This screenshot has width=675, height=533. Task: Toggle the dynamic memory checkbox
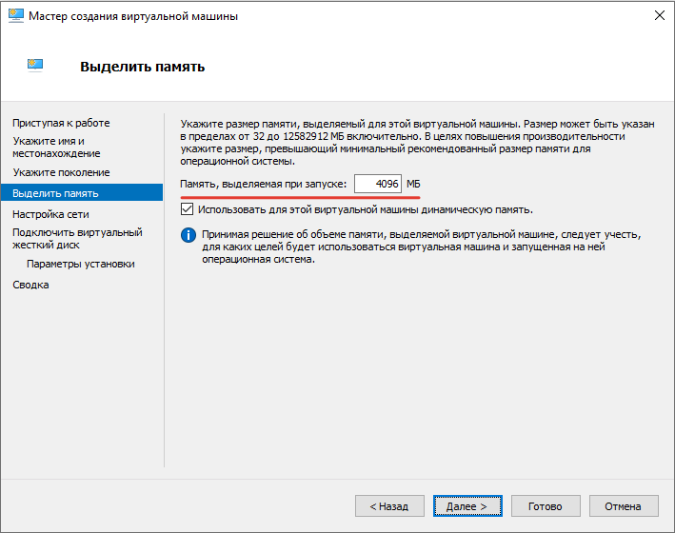click(x=187, y=209)
